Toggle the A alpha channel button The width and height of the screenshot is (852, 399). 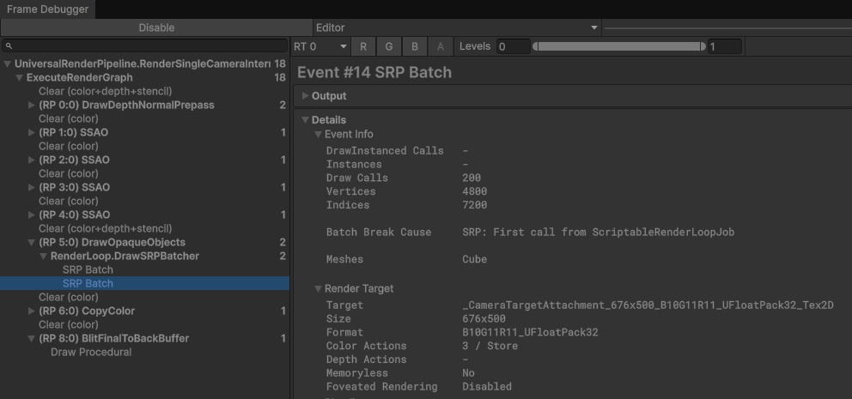click(x=440, y=46)
